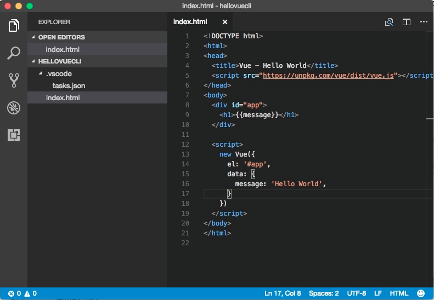Image resolution: width=434 pixels, height=300 pixels.
Task: Change end of line sequence LF
Action: pyautogui.click(x=378, y=293)
